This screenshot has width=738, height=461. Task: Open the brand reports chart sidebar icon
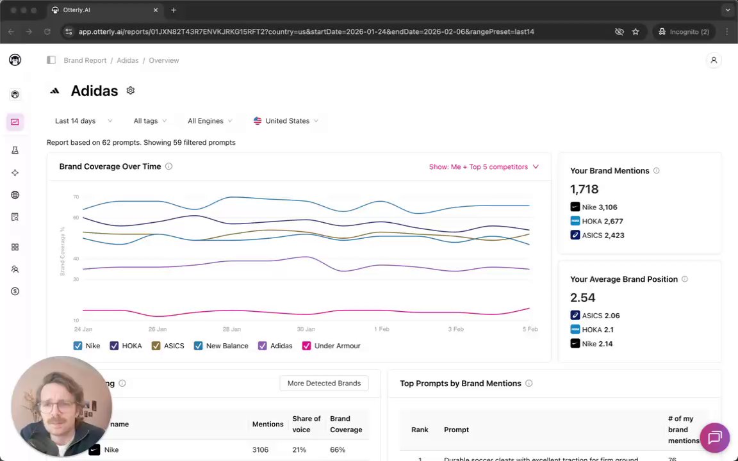pyautogui.click(x=15, y=122)
